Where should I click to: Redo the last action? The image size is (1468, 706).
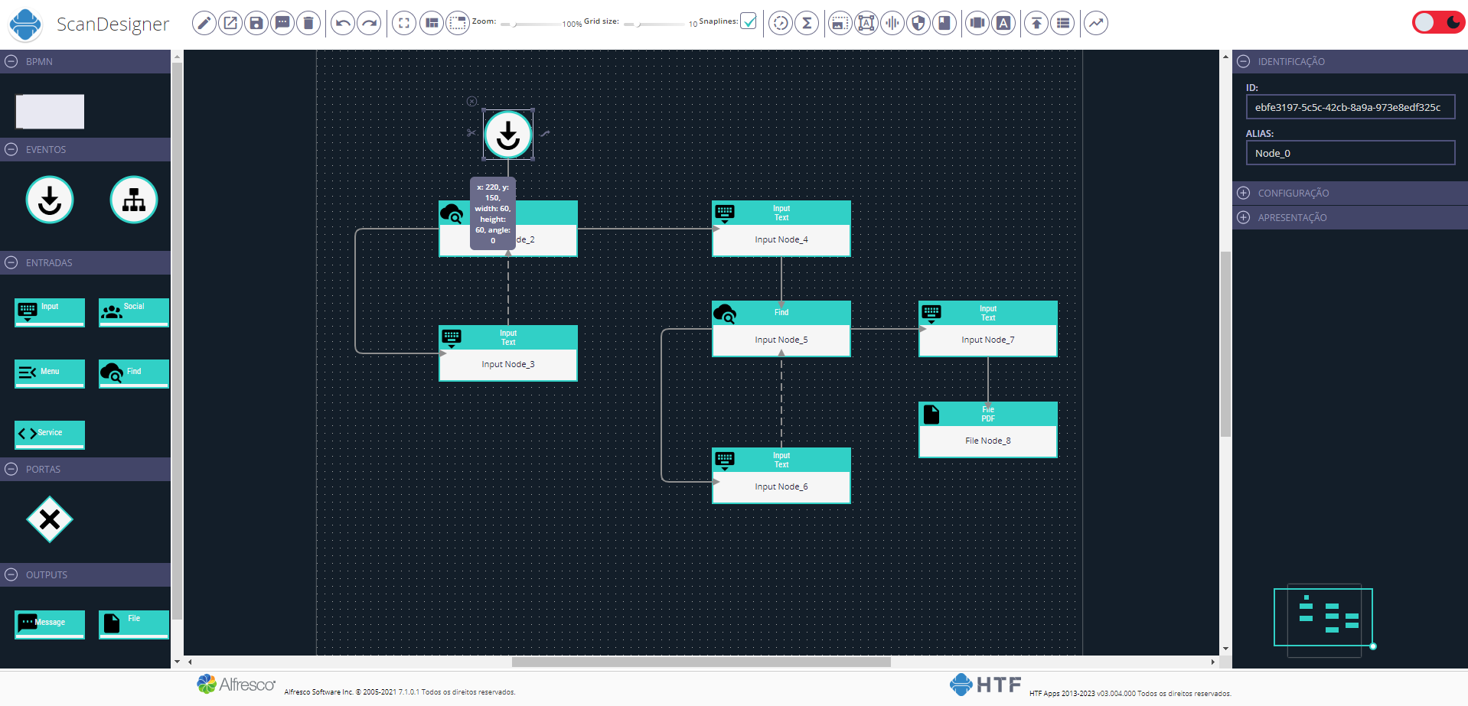pyautogui.click(x=369, y=23)
